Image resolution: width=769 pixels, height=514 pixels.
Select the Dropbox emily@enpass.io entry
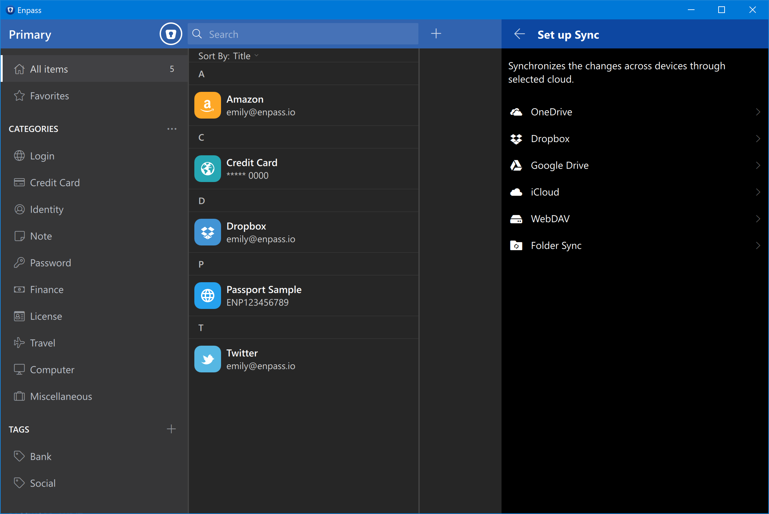click(x=304, y=232)
